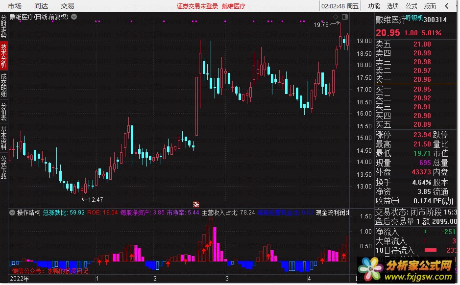Click 外盘 value 43373

[421, 172]
